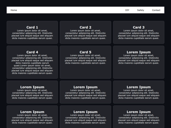Open the Home navigation link
The height and width of the screenshot is (128, 171).
click(x=14, y=10)
